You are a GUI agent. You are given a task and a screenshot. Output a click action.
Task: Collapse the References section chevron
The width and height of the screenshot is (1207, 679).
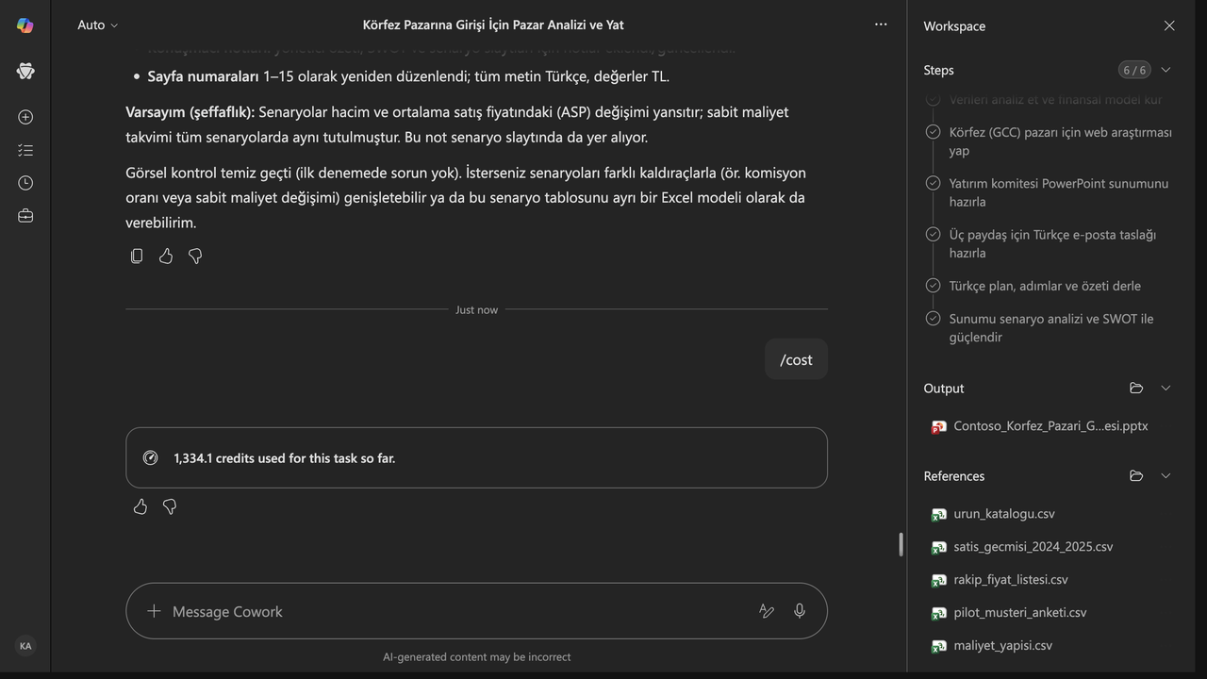1166,475
